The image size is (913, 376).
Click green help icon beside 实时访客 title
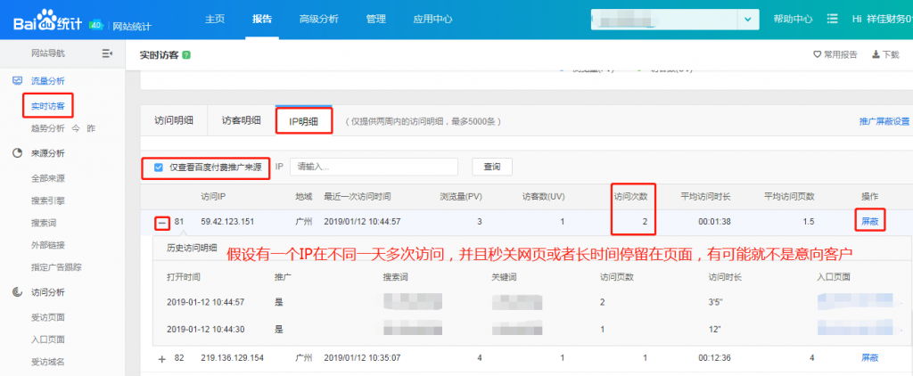[186, 55]
